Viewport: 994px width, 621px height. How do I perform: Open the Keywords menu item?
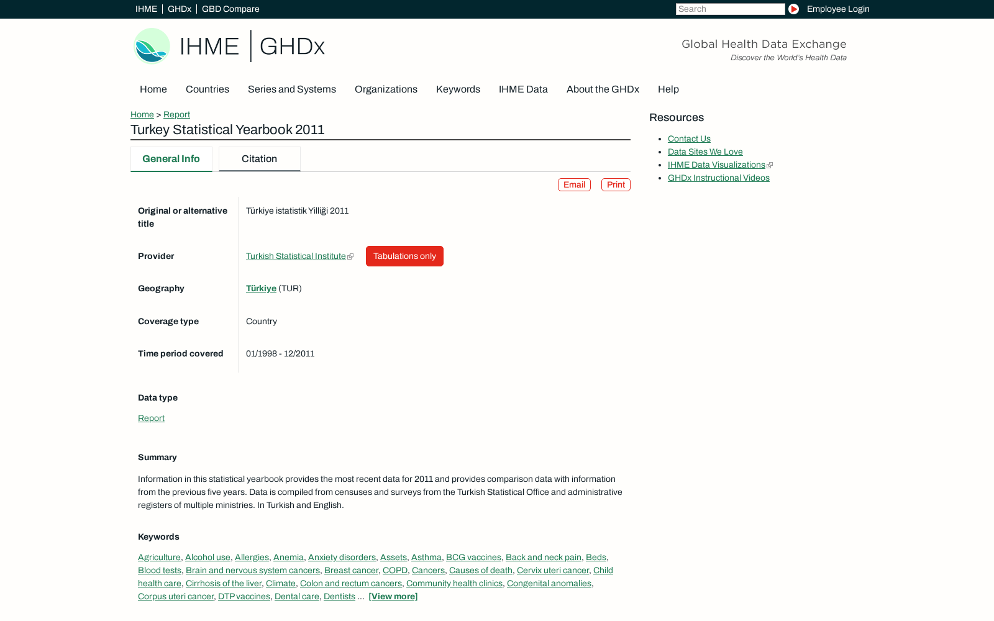pyautogui.click(x=458, y=89)
